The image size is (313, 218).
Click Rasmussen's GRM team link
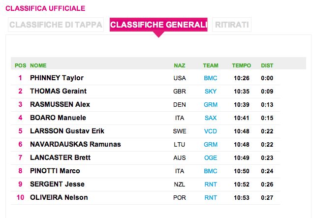pos(210,105)
